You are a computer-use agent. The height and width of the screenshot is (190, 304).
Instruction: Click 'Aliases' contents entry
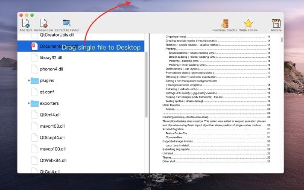pos(170,109)
